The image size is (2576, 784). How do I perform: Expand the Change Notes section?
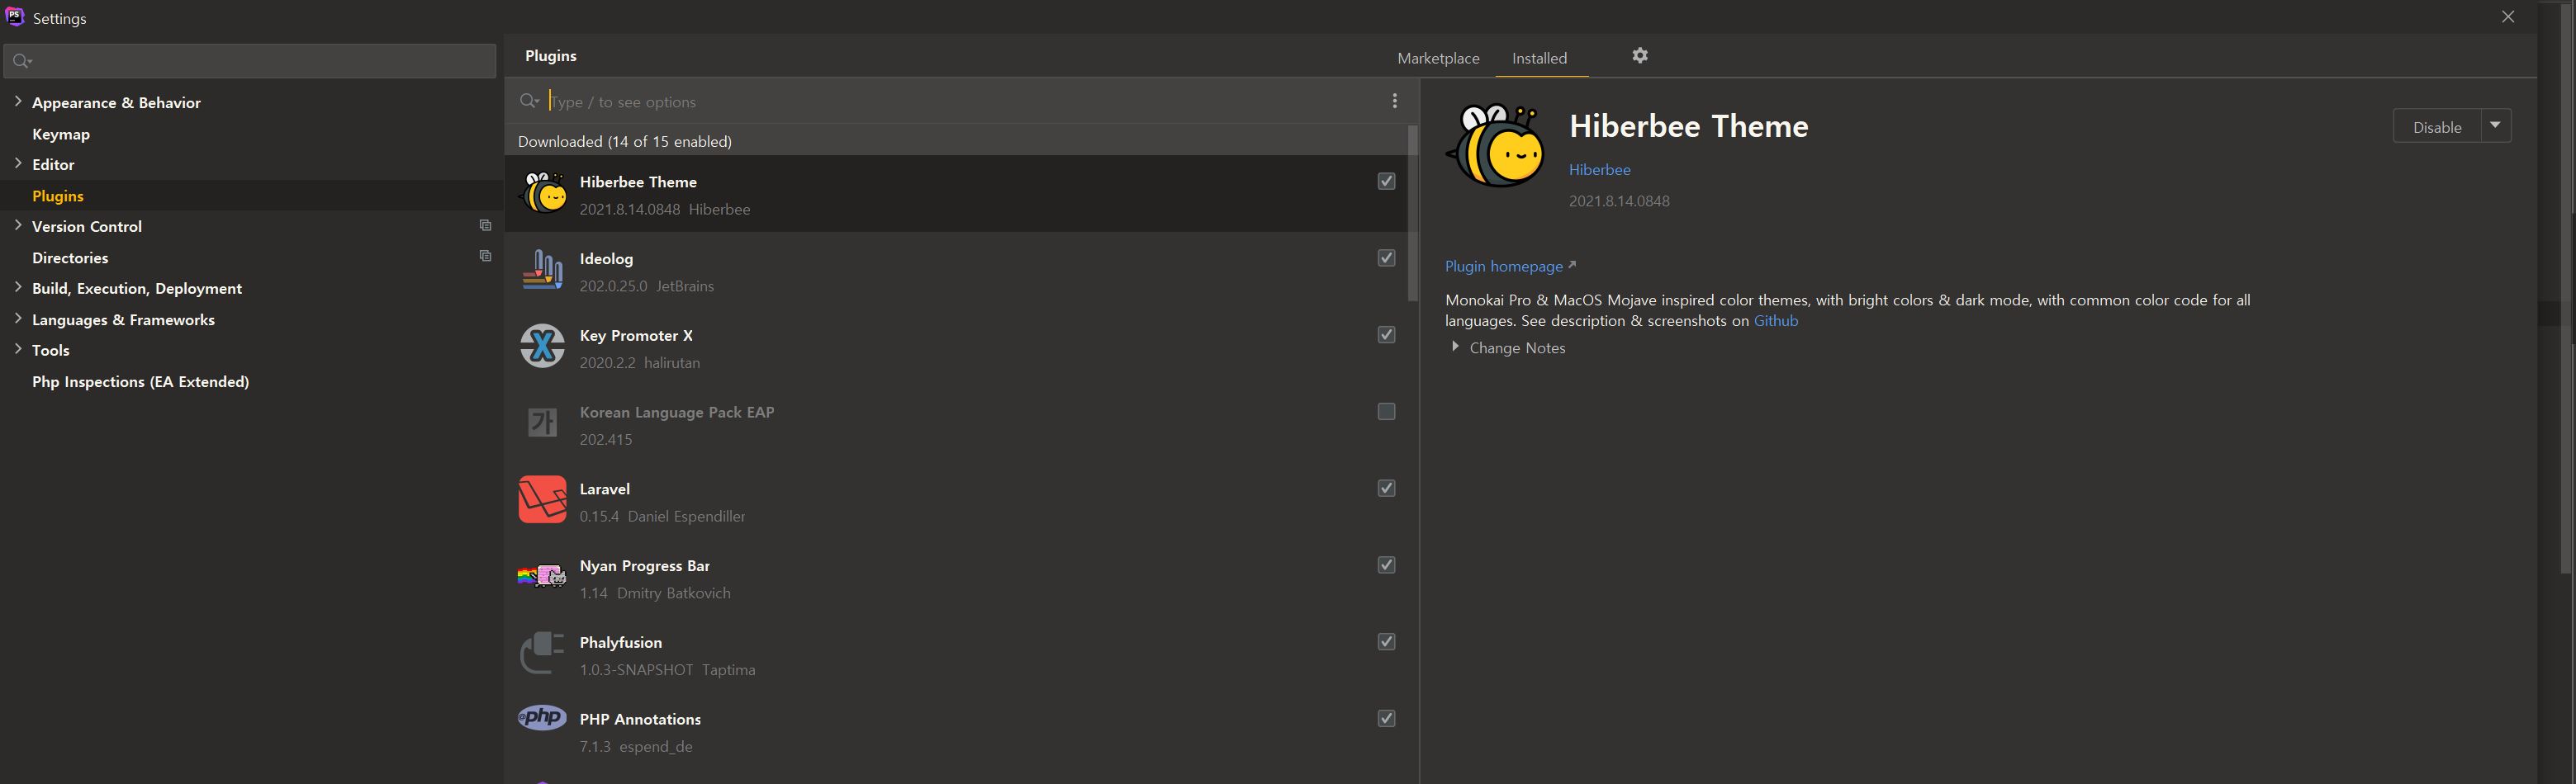tap(1455, 347)
